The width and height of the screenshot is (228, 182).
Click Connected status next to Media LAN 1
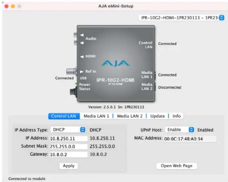point(167,75)
